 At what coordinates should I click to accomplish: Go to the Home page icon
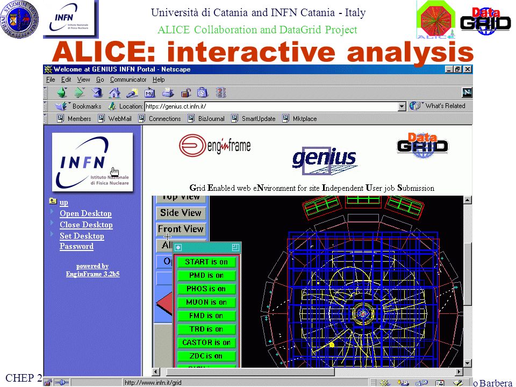(x=114, y=93)
